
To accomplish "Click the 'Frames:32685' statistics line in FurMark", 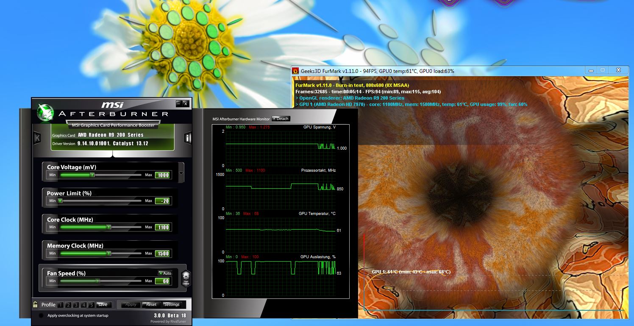I will tap(368, 92).
